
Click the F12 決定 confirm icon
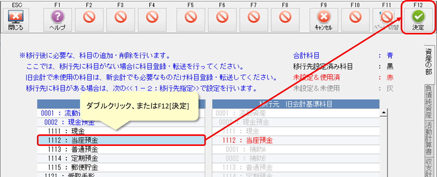(x=418, y=20)
